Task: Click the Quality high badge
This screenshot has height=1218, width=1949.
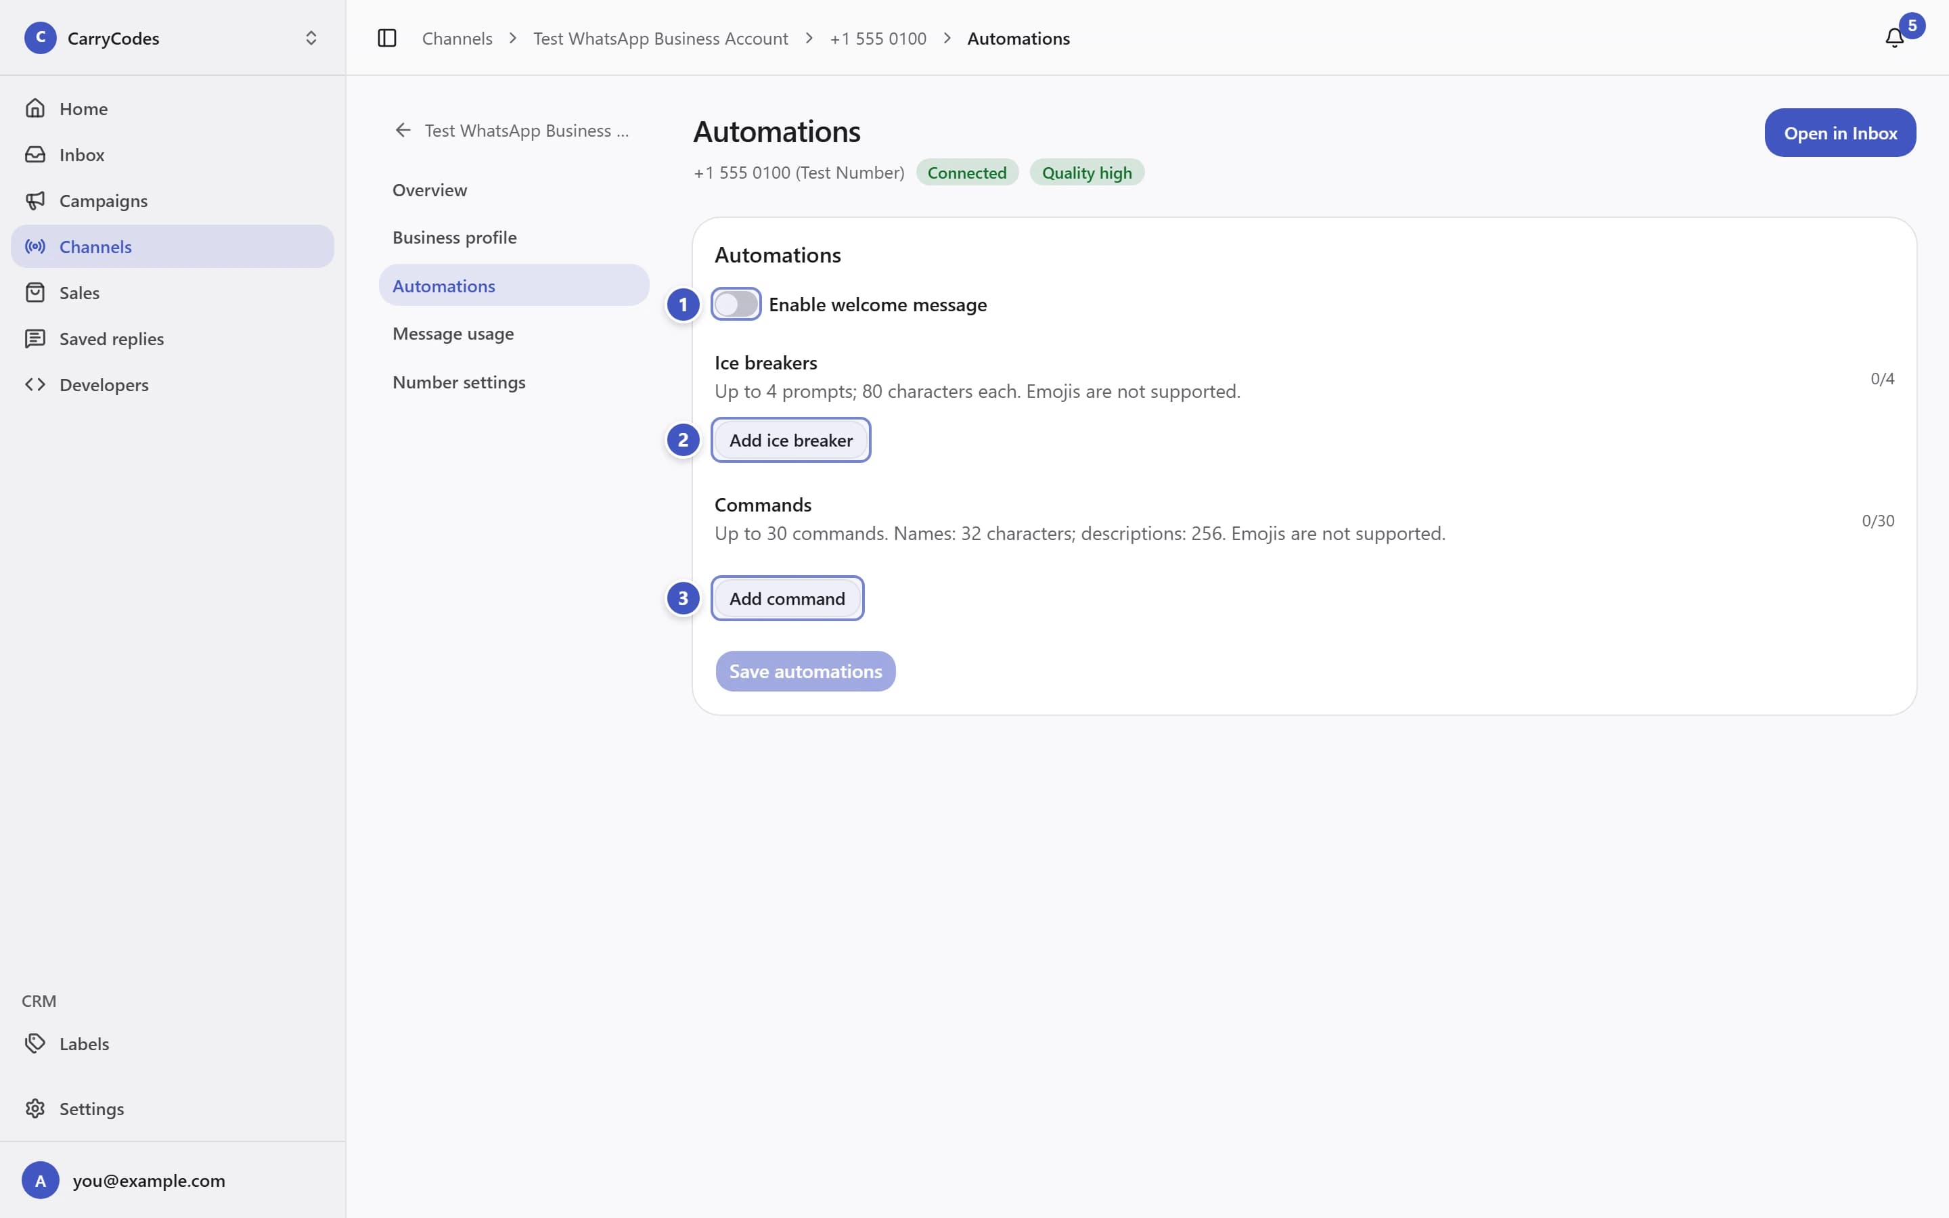Action: [x=1086, y=173]
